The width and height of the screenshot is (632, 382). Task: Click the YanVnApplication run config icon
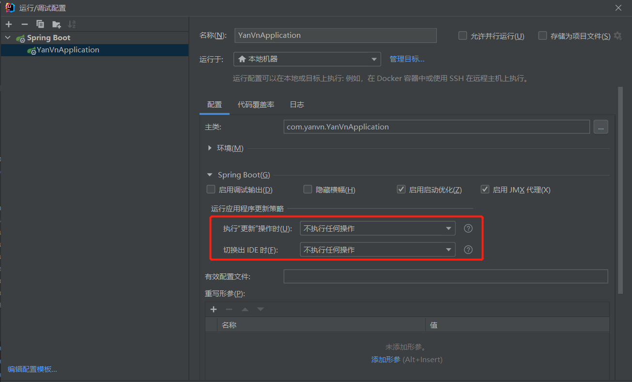[x=32, y=50]
